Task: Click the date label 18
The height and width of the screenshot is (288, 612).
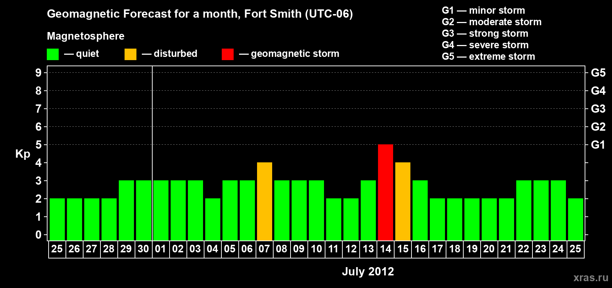Action: point(455,249)
